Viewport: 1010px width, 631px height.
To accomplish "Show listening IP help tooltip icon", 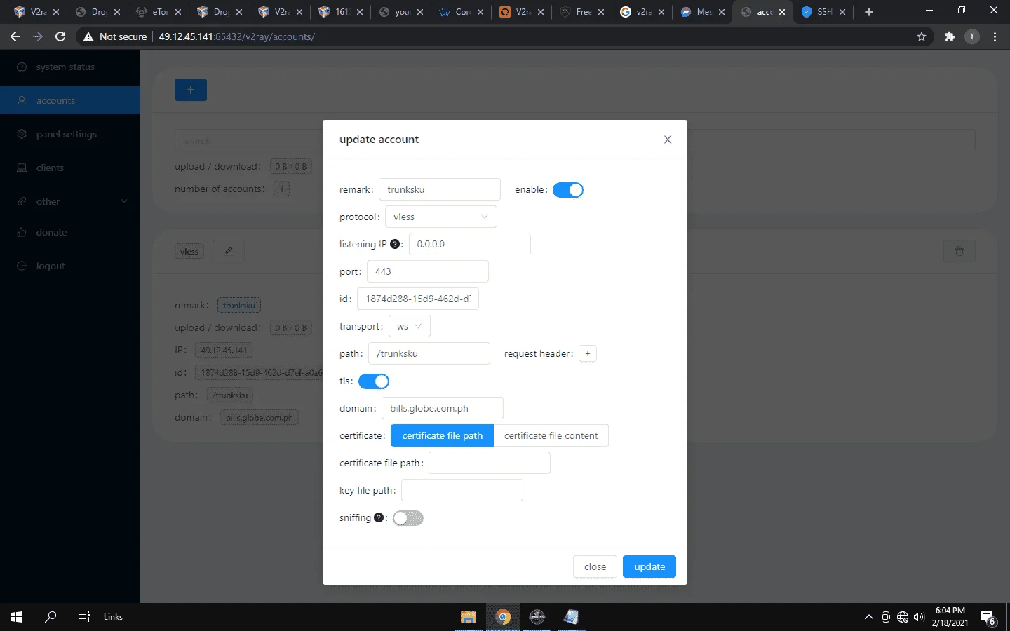I will (395, 244).
